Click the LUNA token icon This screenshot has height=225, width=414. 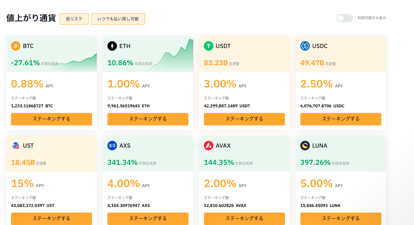305,146
